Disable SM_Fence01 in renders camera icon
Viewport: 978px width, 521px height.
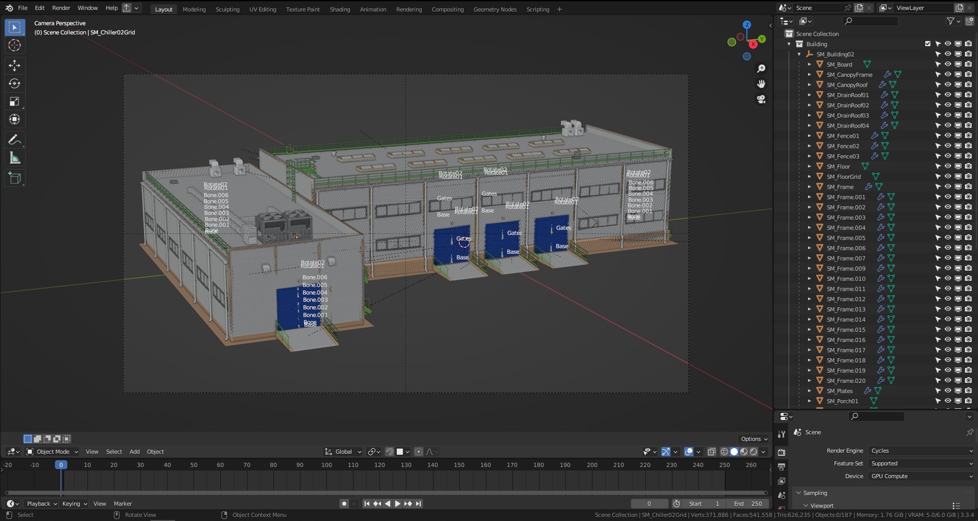[x=968, y=136]
